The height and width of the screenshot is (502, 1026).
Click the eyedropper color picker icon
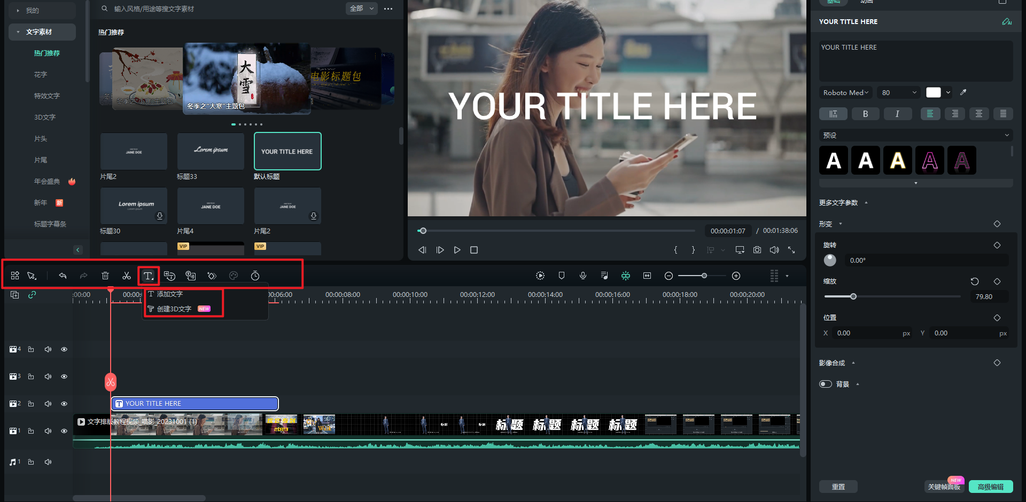coord(963,92)
